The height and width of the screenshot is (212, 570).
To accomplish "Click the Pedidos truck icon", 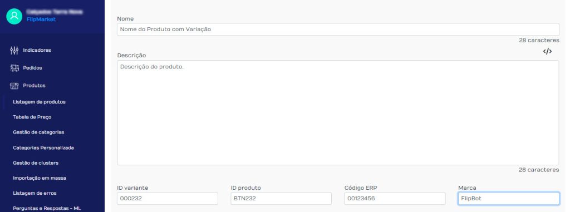I will [x=14, y=68].
